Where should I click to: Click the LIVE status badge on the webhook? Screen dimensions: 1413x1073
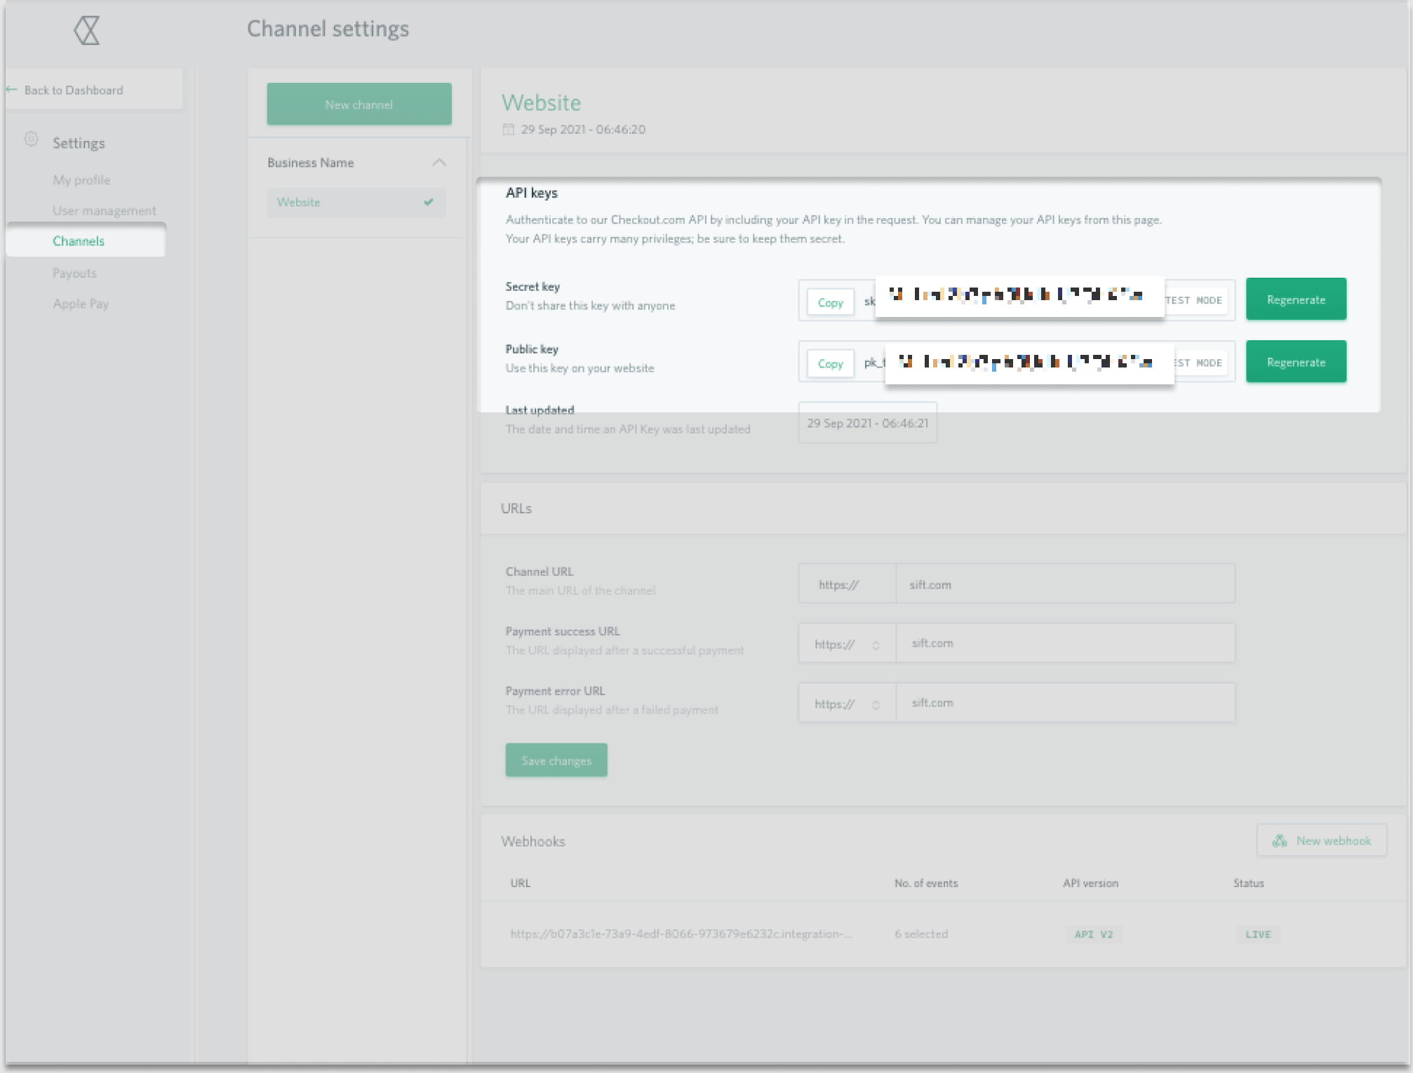1257,934
